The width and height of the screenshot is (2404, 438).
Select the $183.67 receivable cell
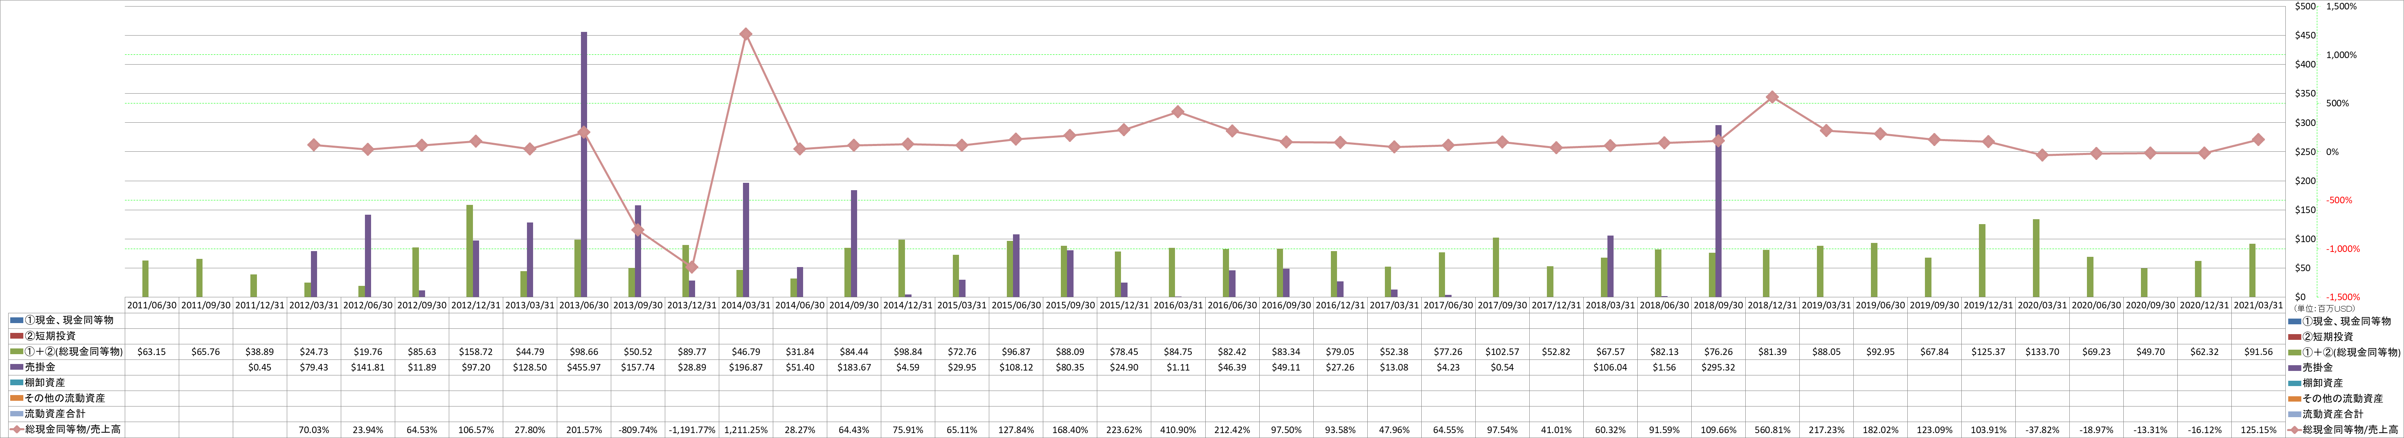click(854, 367)
